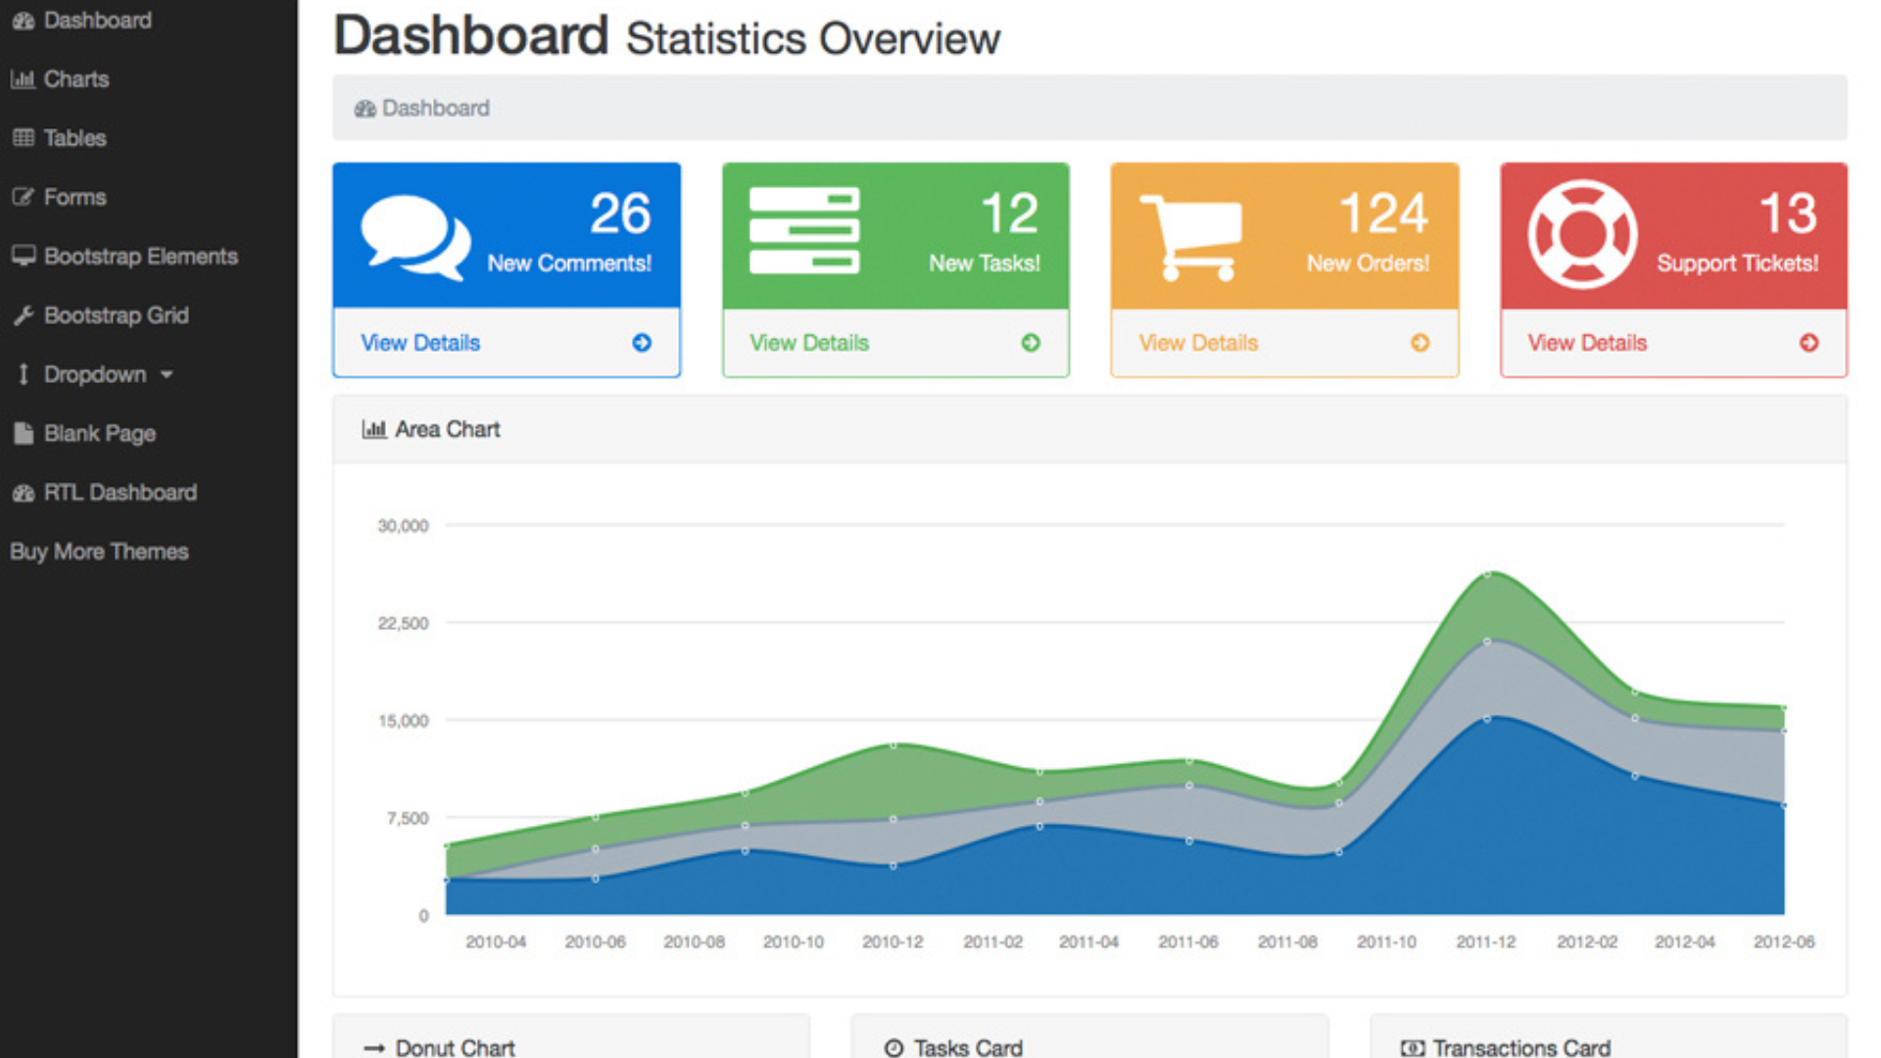Click 2011-12 peak point on area chart
1881x1058 pixels.
pyautogui.click(x=1487, y=575)
